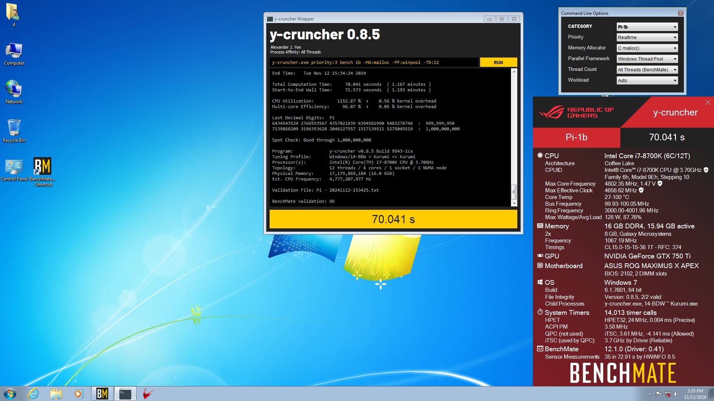Click the console scrollbar down arrow
The image size is (714, 401).
(514, 203)
